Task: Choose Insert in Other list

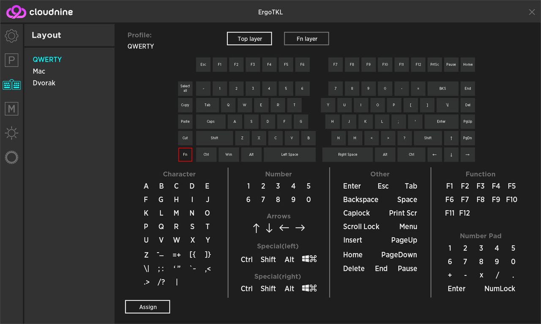Action: 352,240
